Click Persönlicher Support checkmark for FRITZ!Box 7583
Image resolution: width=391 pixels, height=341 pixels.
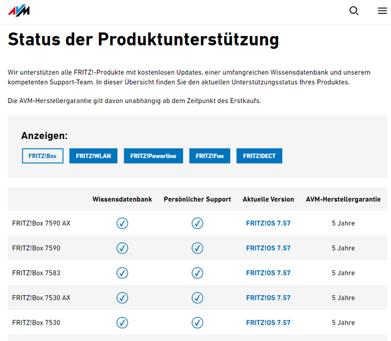coord(197,273)
